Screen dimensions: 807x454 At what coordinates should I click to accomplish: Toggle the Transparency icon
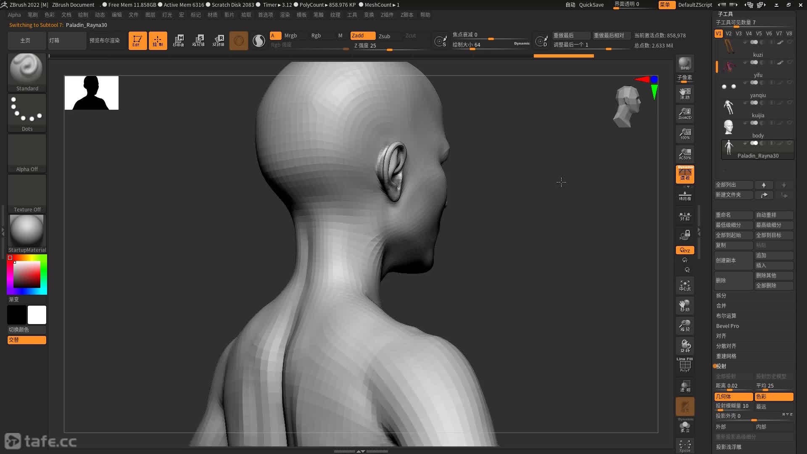coord(685,386)
